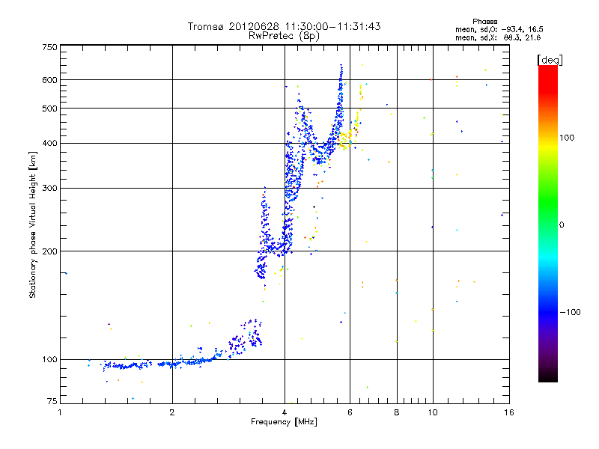This screenshot has width=599, height=449.
Task: Click the y-axis label "Stationary phase Virtual Height [km]"
Action: 32,224
